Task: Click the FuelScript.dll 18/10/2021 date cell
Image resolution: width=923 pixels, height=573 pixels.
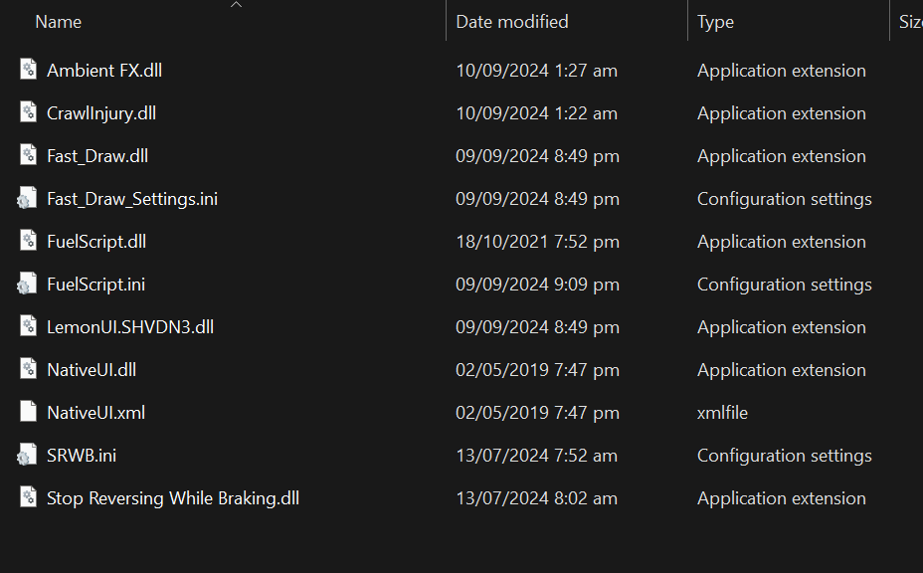Action: (x=537, y=242)
